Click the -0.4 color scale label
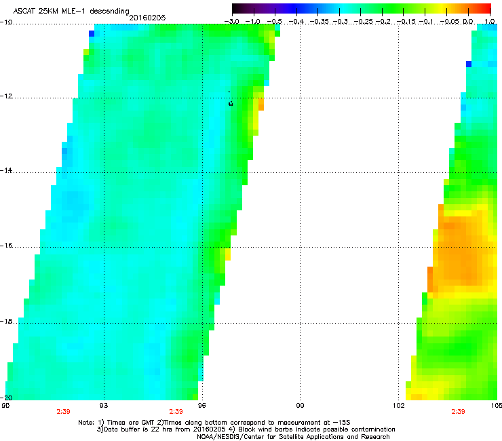 (296, 22)
